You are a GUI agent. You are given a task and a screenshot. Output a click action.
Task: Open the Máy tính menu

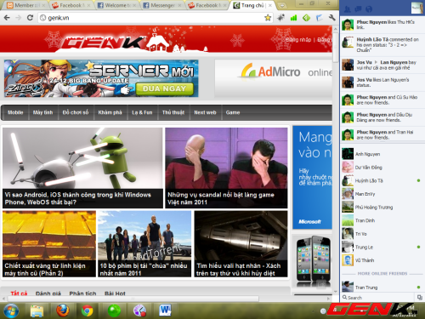click(x=42, y=112)
